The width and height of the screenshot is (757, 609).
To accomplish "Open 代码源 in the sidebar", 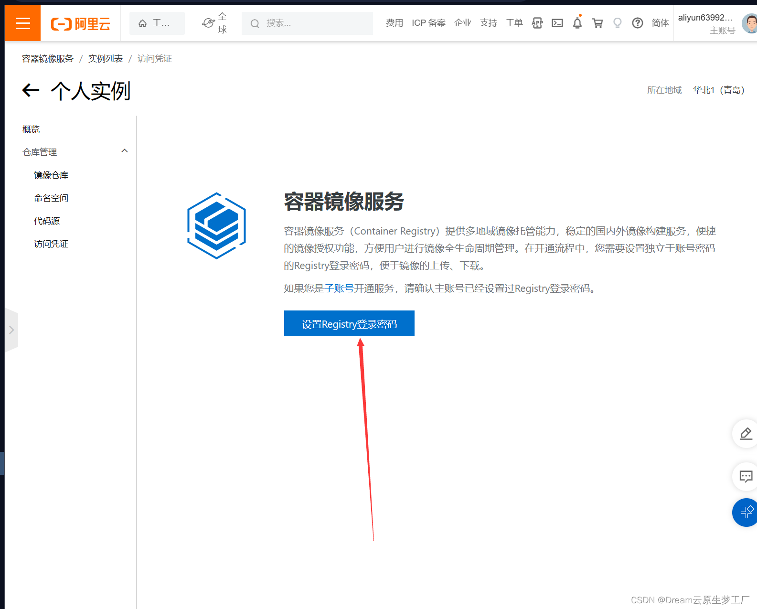I will (47, 221).
